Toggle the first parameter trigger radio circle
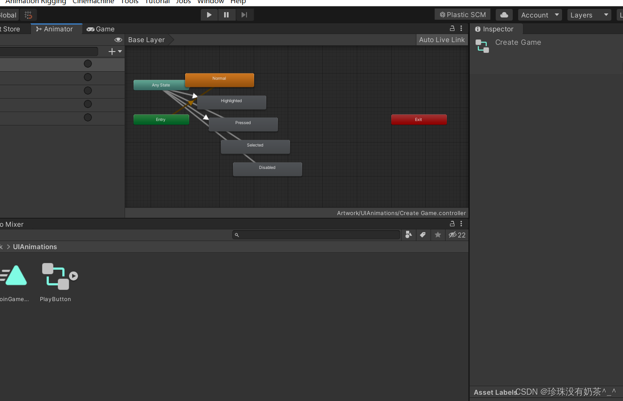 [88, 64]
